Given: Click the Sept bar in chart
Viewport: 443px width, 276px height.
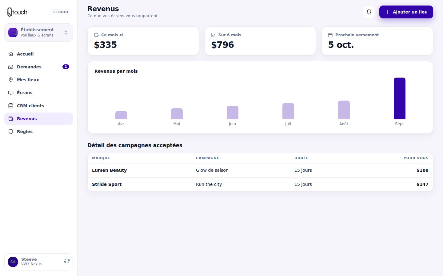Looking at the screenshot, I should click(x=400, y=98).
